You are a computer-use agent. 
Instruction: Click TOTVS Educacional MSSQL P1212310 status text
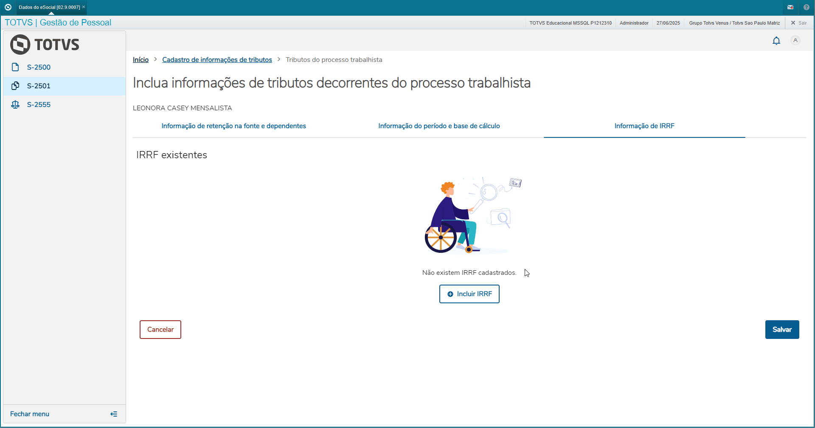570,23
